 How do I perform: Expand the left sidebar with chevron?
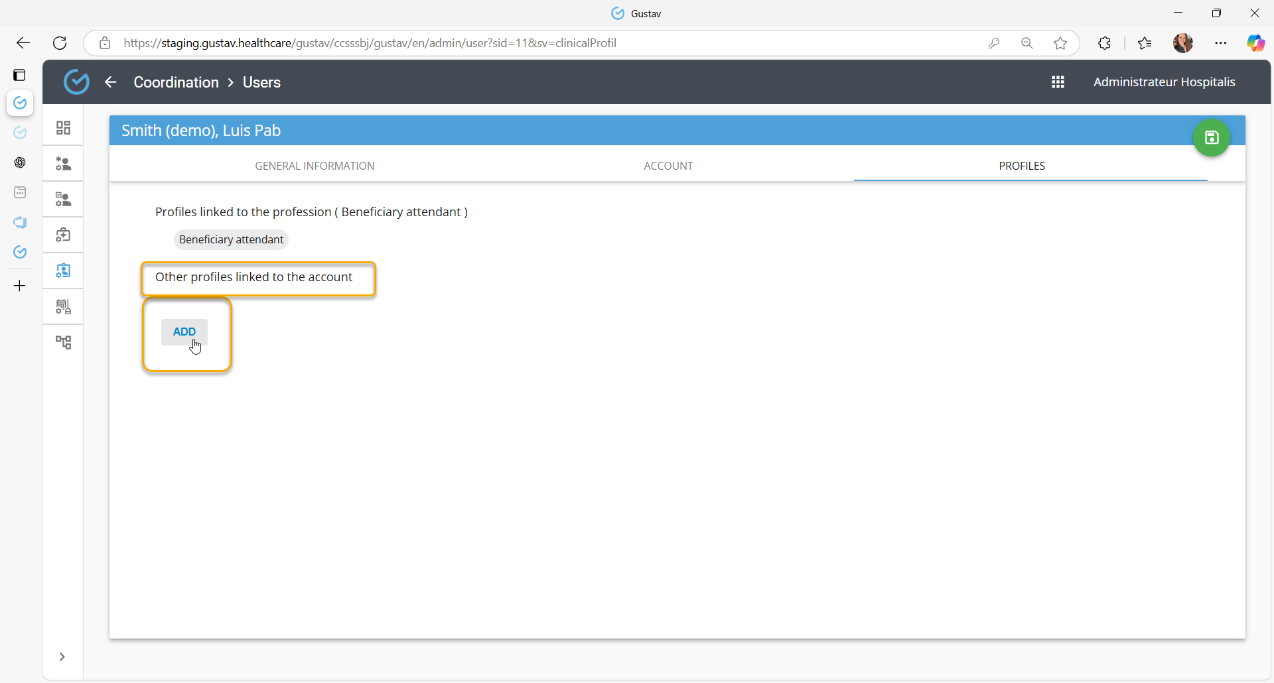click(x=62, y=656)
